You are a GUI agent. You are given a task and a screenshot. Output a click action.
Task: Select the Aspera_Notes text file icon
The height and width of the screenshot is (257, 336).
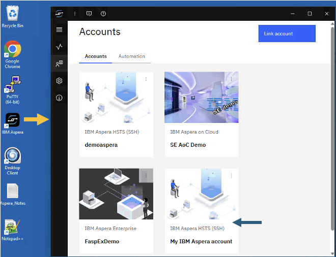pos(13,195)
